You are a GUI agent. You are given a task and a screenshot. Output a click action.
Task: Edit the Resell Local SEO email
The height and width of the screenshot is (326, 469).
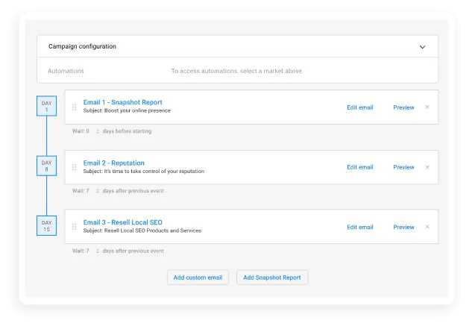(x=359, y=227)
